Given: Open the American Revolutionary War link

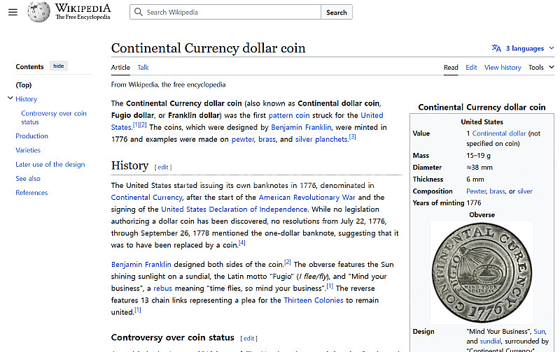Looking at the screenshot, I should (x=307, y=198).
